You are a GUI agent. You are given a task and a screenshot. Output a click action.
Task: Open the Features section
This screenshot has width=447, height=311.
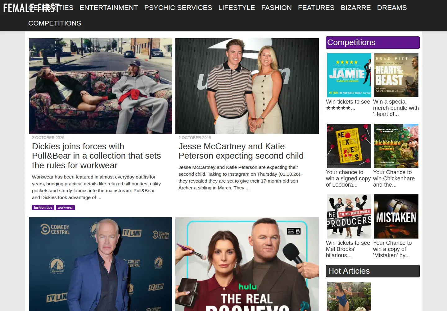tap(316, 8)
